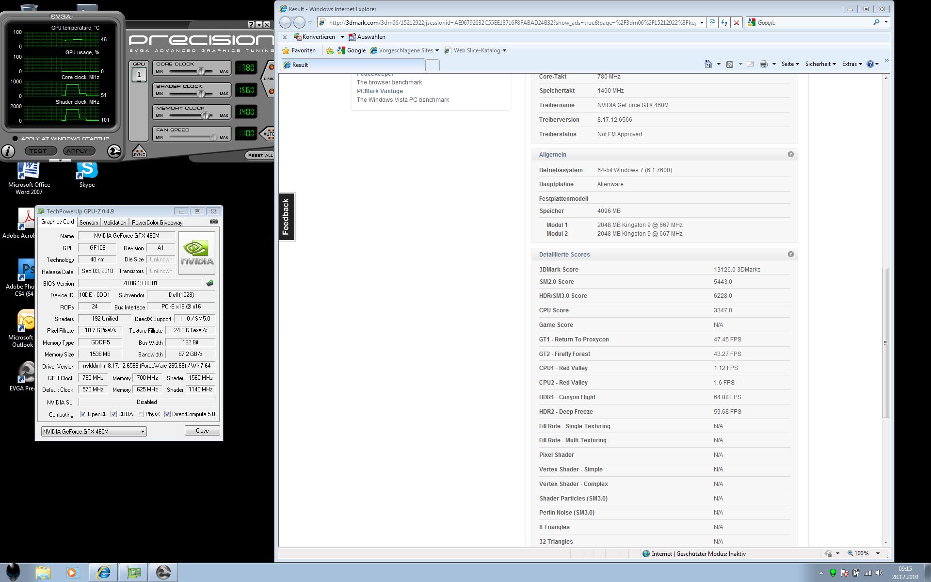Go to IE home page icon

[x=708, y=64]
